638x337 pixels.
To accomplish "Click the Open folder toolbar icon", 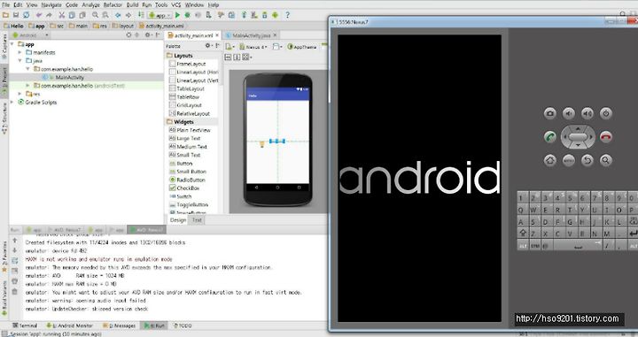I will [x=5, y=15].
